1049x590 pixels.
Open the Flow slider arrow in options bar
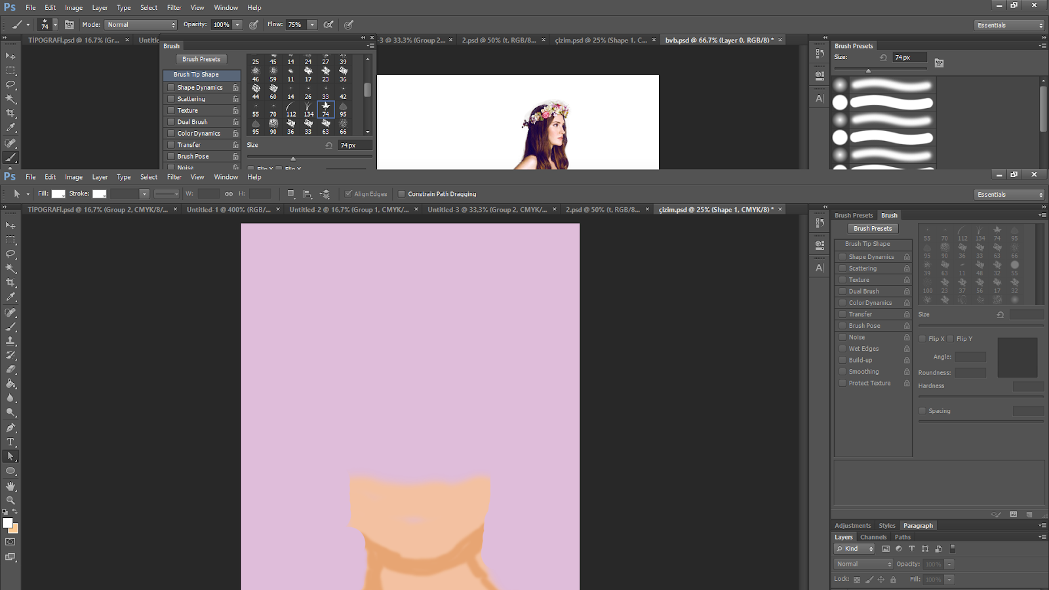point(312,25)
